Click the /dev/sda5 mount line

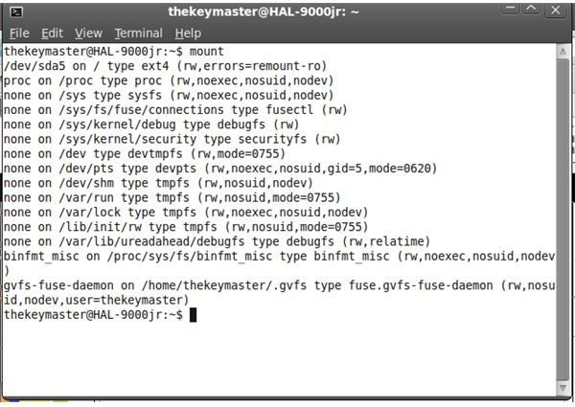point(165,66)
